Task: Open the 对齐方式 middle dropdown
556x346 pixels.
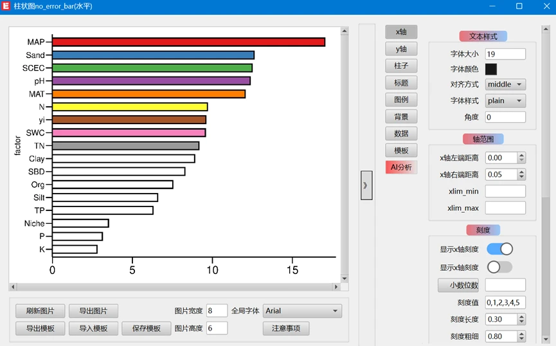Action: 505,84
